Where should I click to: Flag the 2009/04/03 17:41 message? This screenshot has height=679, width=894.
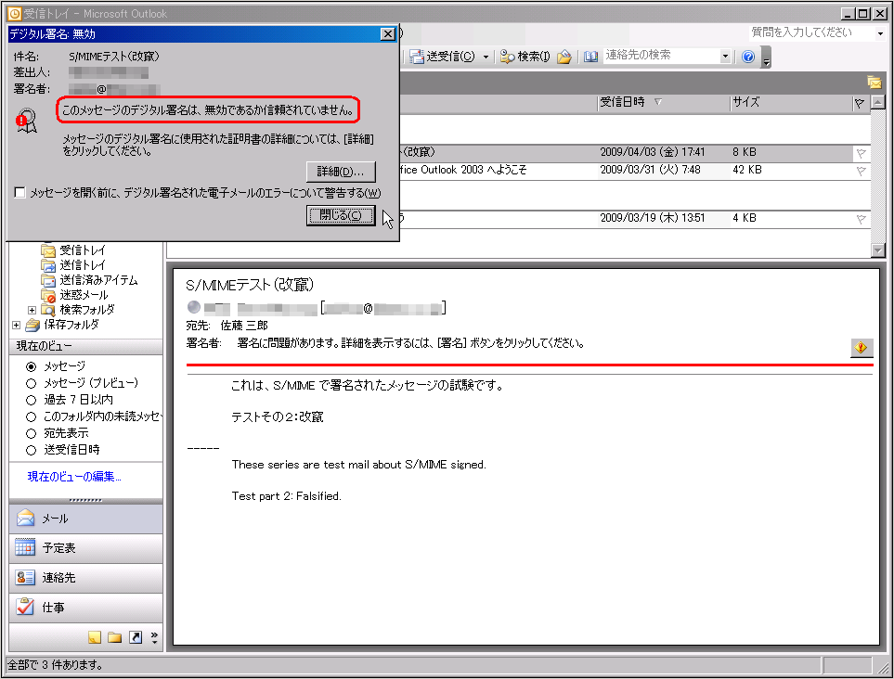coord(861,153)
